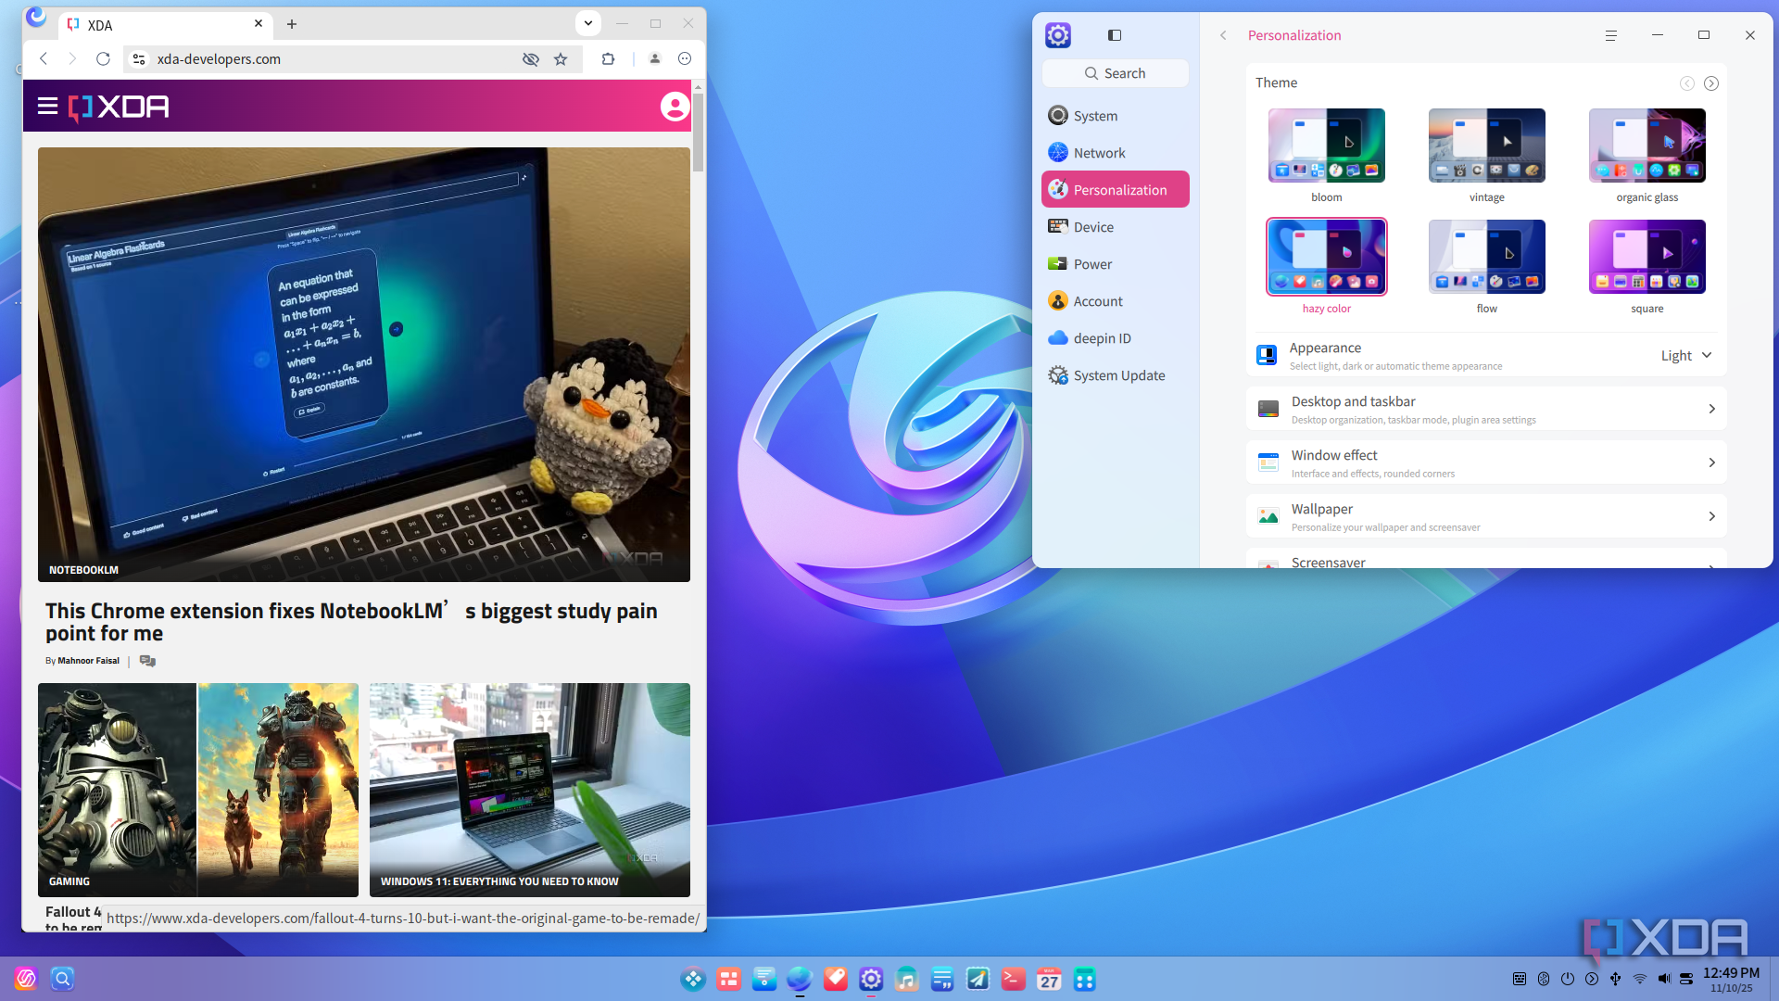The width and height of the screenshot is (1779, 1001).
Task: Select the flow theme
Action: point(1486,257)
